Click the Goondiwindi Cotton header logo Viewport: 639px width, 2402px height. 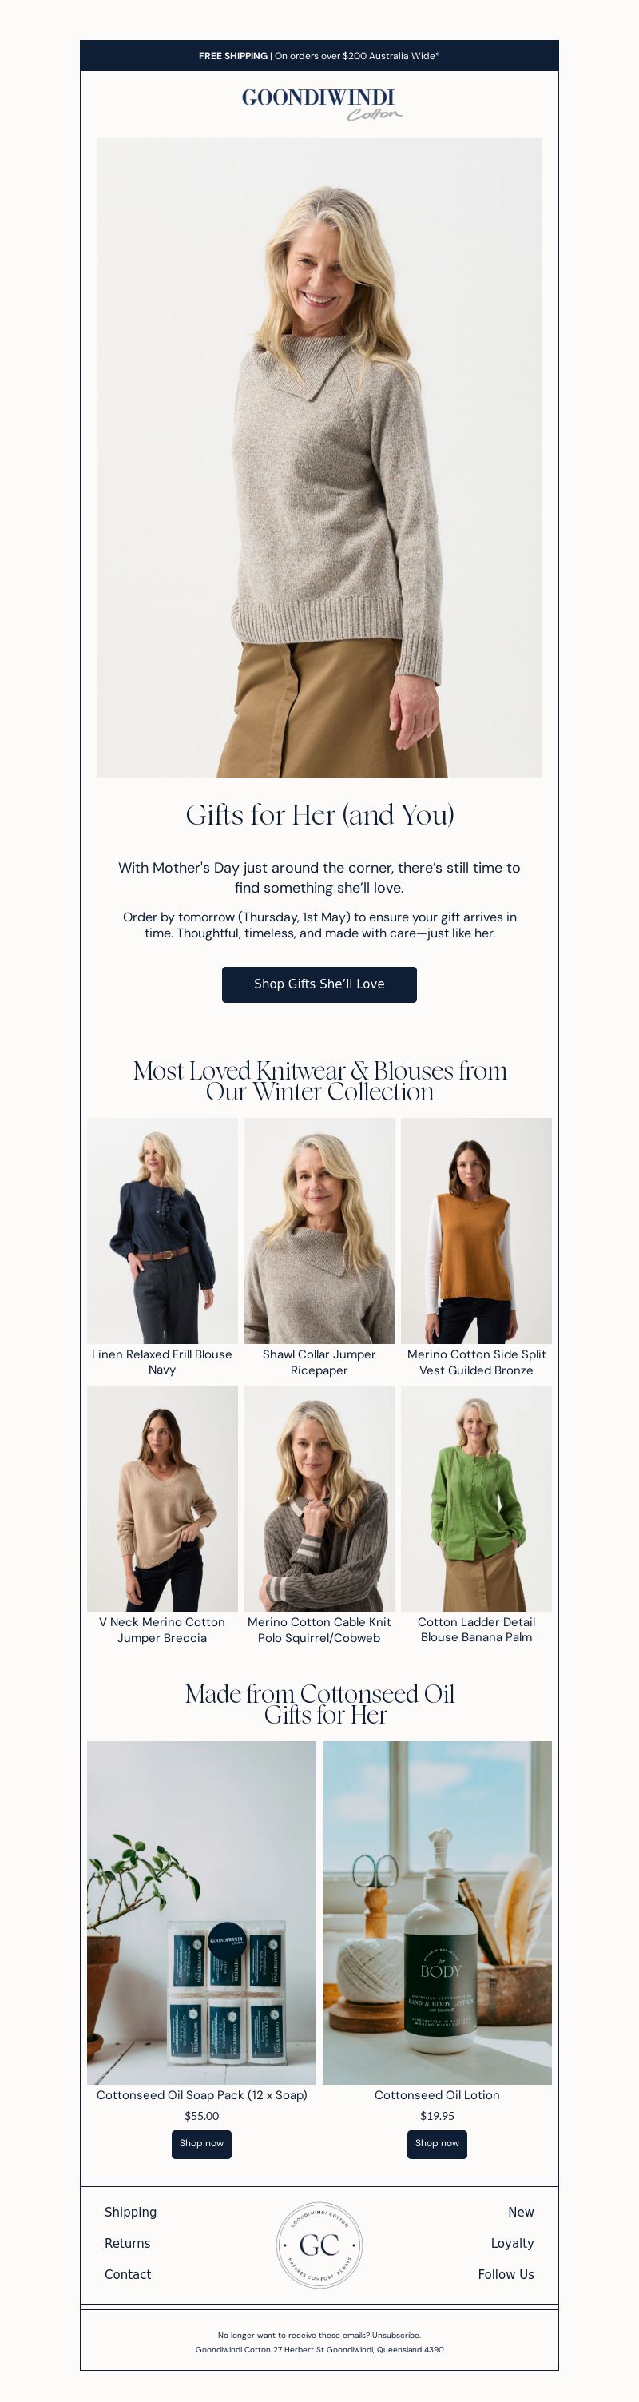(319, 104)
